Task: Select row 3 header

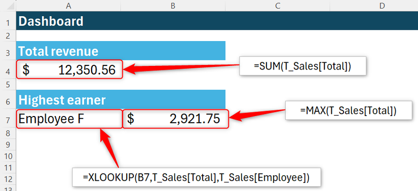Action: (x=8, y=51)
